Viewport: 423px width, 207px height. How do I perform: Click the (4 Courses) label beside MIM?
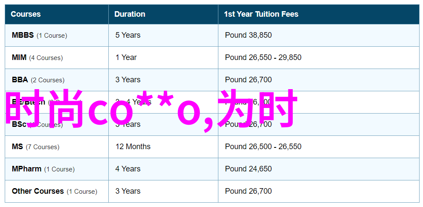pyautogui.click(x=46, y=58)
